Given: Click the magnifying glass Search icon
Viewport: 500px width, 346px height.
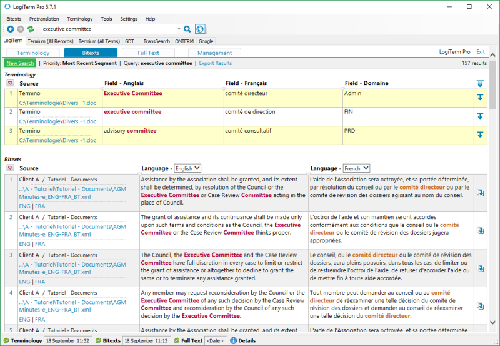Looking at the screenshot, I should (187, 29).
